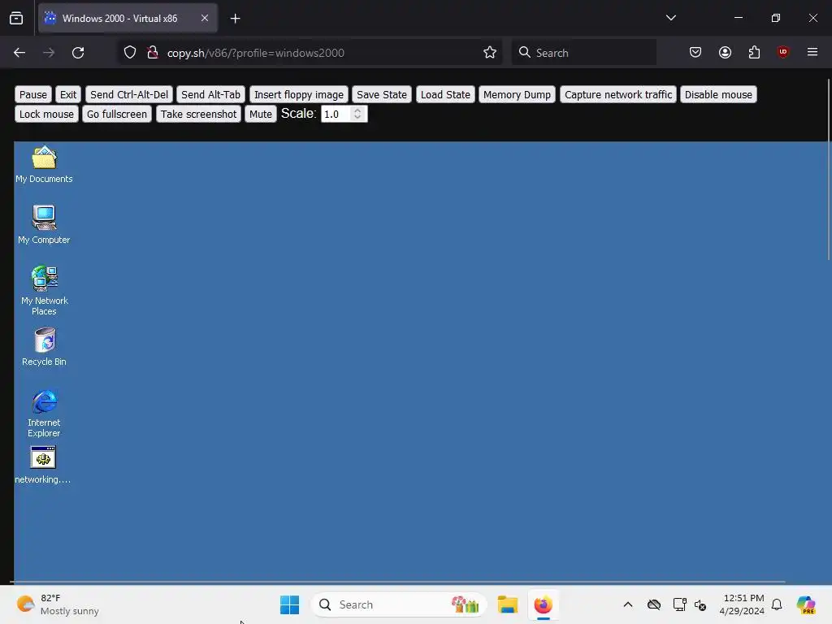Screen dimensions: 832x624
Task: Open the clock showing 12:51 PM
Action: pos(742,604)
